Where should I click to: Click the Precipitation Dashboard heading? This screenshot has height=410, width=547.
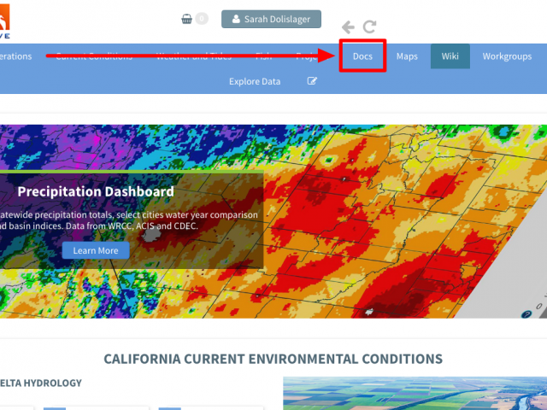(x=96, y=191)
